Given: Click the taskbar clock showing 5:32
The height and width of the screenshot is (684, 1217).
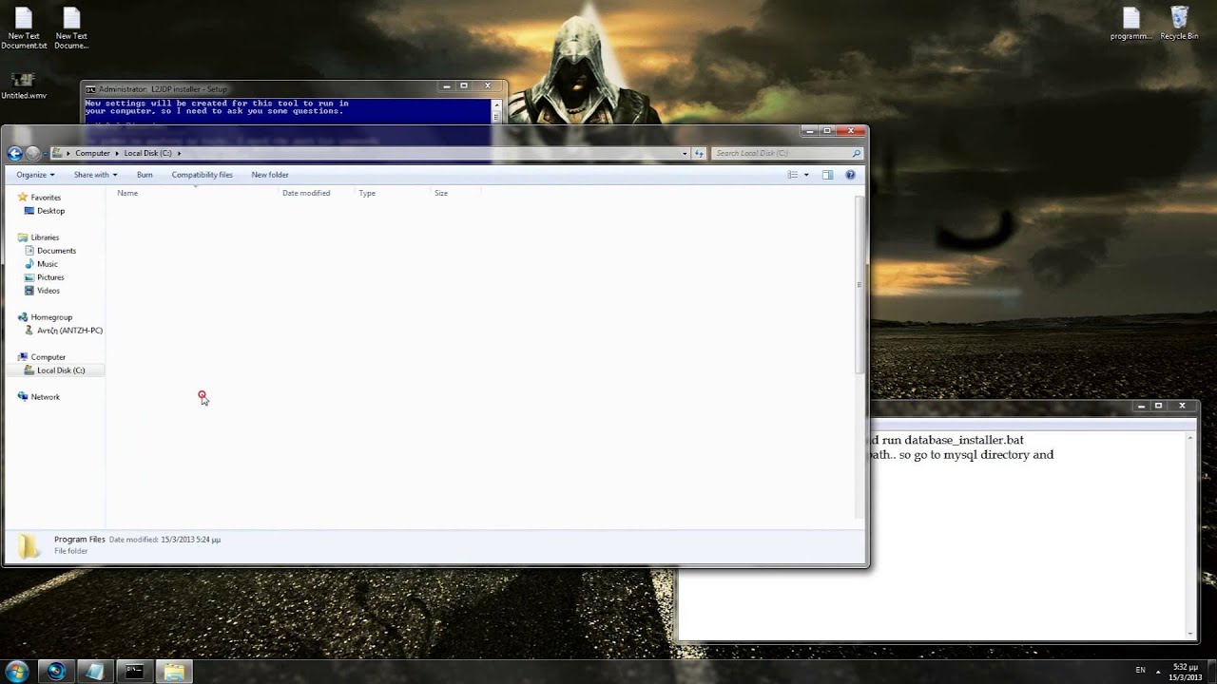Looking at the screenshot, I should (1186, 672).
